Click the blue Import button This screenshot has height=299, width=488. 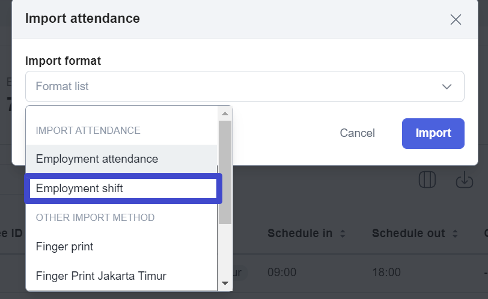(x=433, y=133)
